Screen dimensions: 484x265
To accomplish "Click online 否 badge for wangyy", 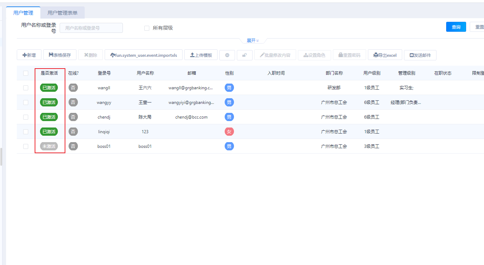I will point(73,102).
